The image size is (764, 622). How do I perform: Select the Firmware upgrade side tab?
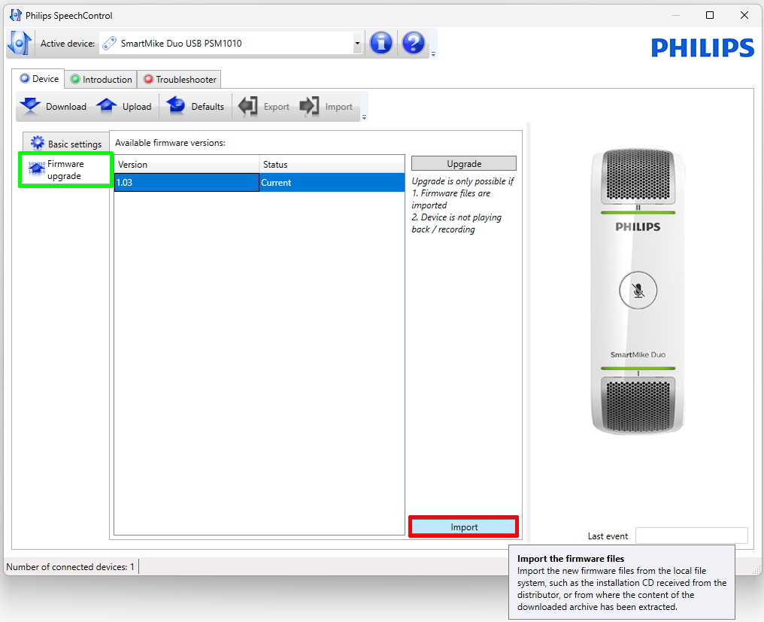point(65,170)
